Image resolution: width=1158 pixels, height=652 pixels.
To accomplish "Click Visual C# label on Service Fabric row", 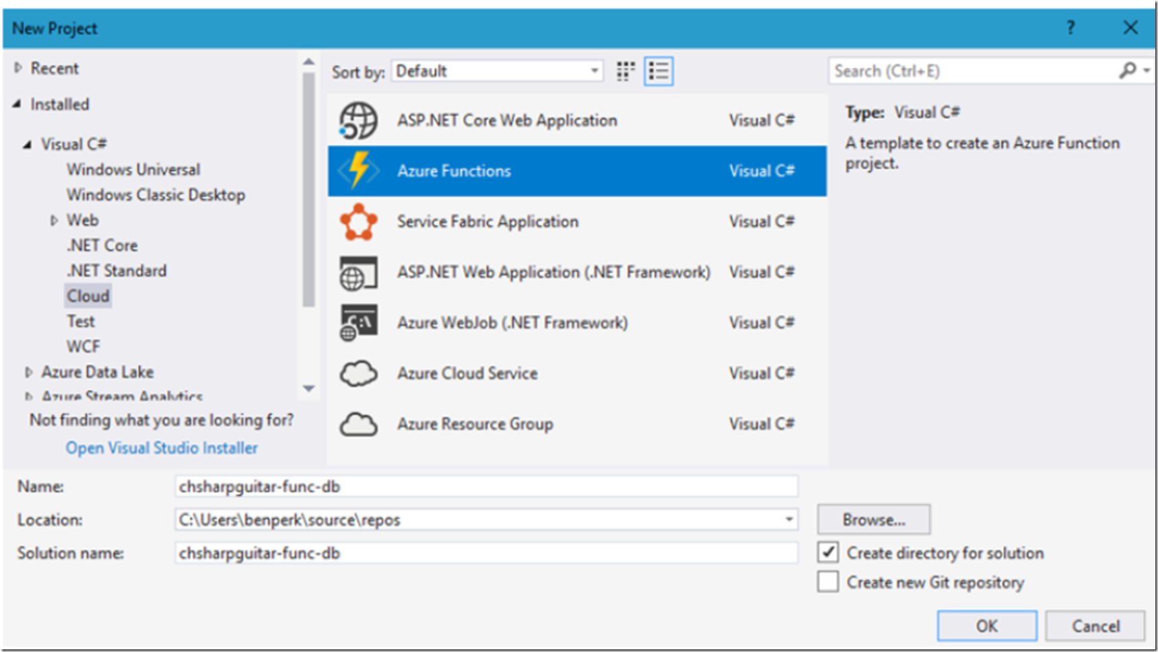I will [x=761, y=222].
